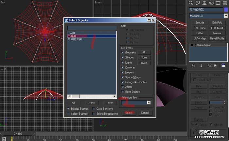Open the Utilities panel tab icon
Screen dimensions: 229x141
click(x=225, y=3)
